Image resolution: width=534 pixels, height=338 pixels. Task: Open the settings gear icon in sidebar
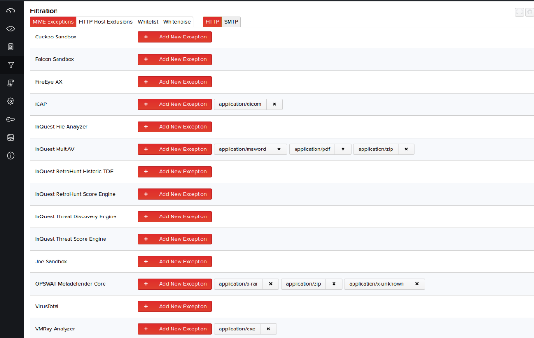pyautogui.click(x=10, y=101)
